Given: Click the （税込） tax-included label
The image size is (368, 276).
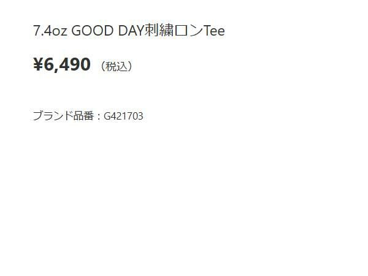Looking at the screenshot, I should pos(117,66).
